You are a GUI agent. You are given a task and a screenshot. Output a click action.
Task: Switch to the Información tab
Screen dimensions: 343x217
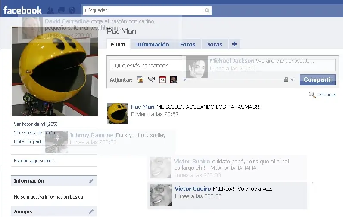tap(153, 44)
